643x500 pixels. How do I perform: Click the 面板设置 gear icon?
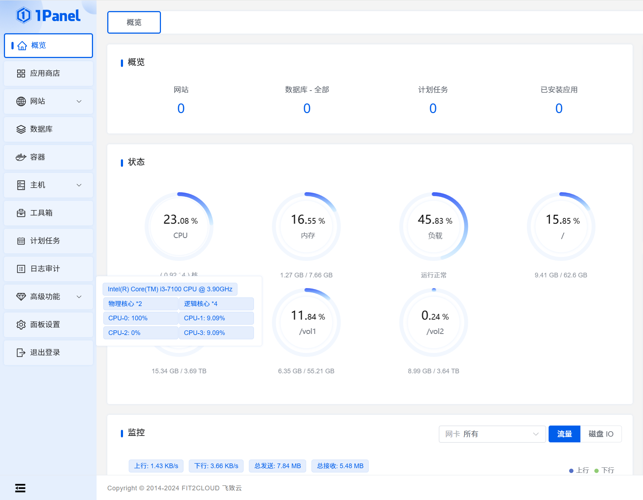(x=21, y=325)
